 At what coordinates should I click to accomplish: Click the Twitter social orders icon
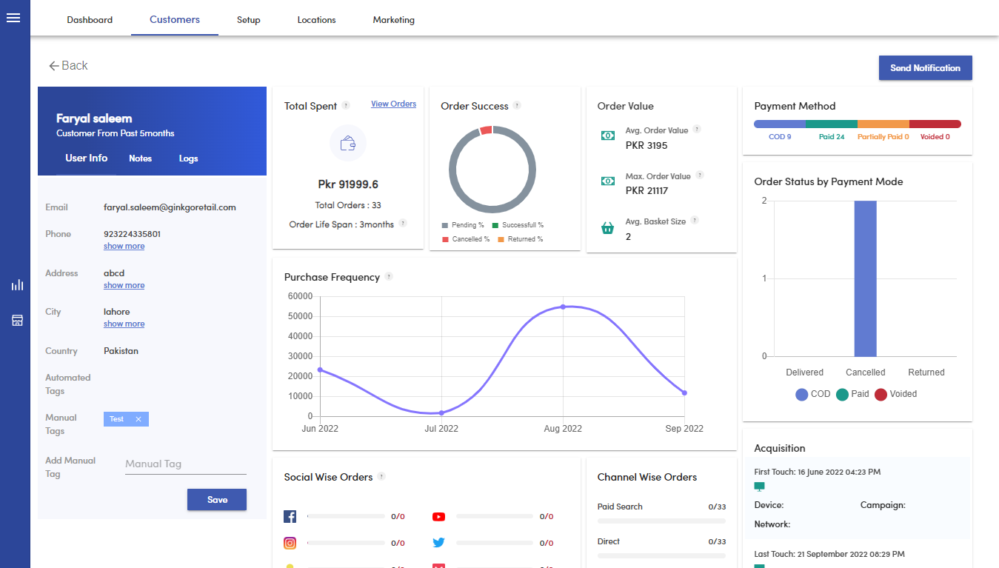tap(438, 542)
